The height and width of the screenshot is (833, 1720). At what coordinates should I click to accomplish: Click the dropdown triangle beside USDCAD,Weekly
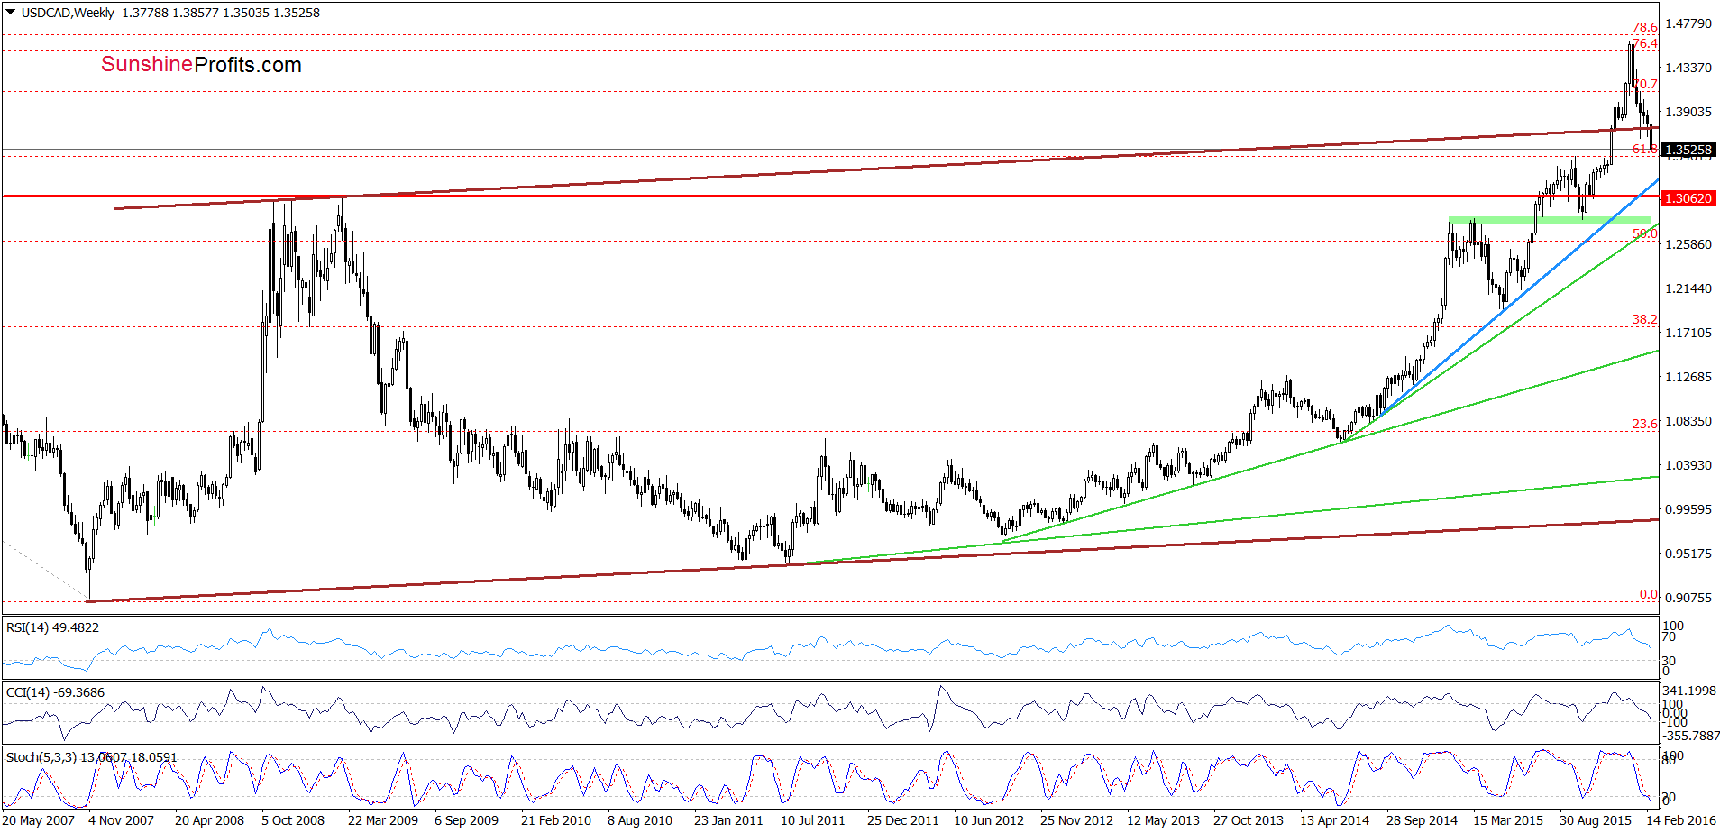(x=11, y=13)
